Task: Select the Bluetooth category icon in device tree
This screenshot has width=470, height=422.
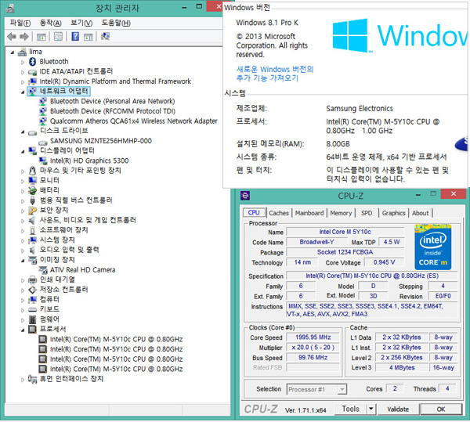Action: 32,61
